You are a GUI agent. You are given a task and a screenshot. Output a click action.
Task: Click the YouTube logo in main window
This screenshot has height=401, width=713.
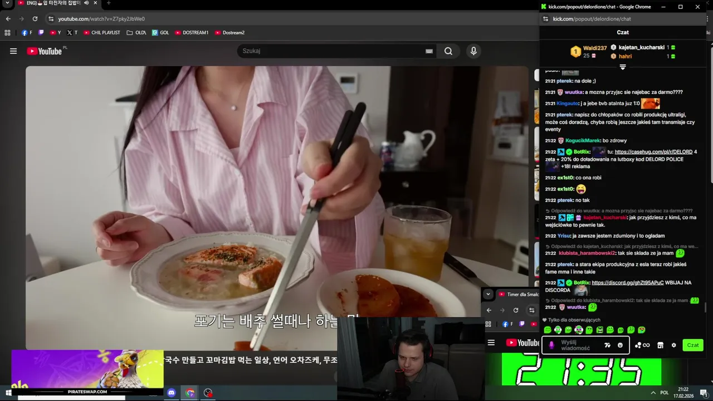pyautogui.click(x=44, y=51)
